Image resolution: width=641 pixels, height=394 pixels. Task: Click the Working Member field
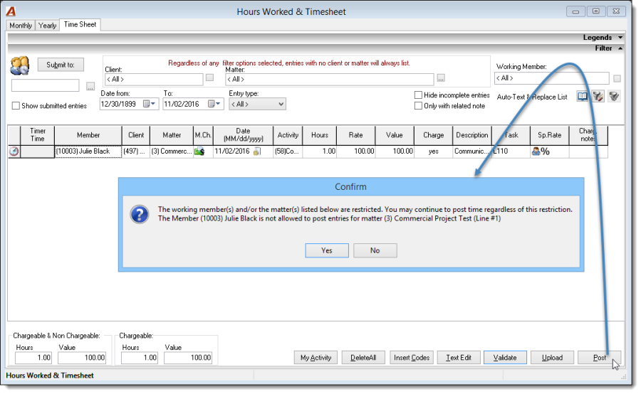point(551,78)
